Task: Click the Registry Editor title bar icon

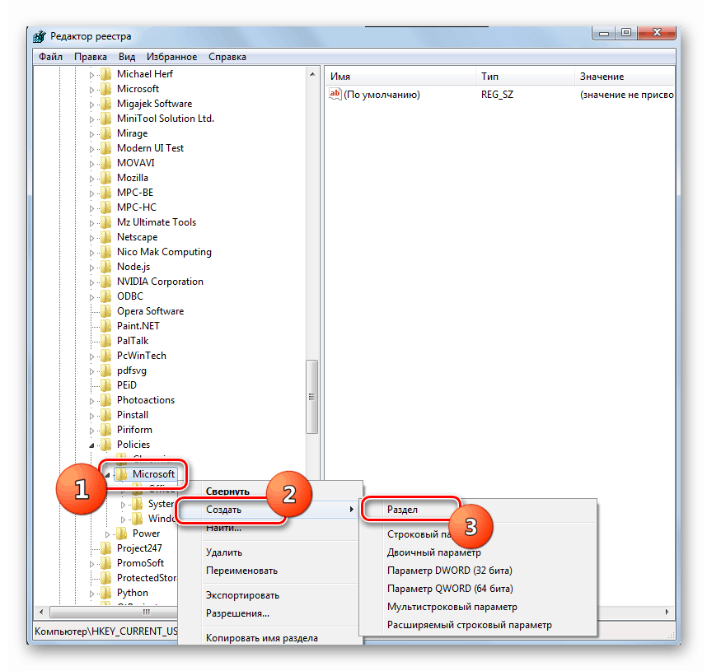Action: tap(40, 36)
